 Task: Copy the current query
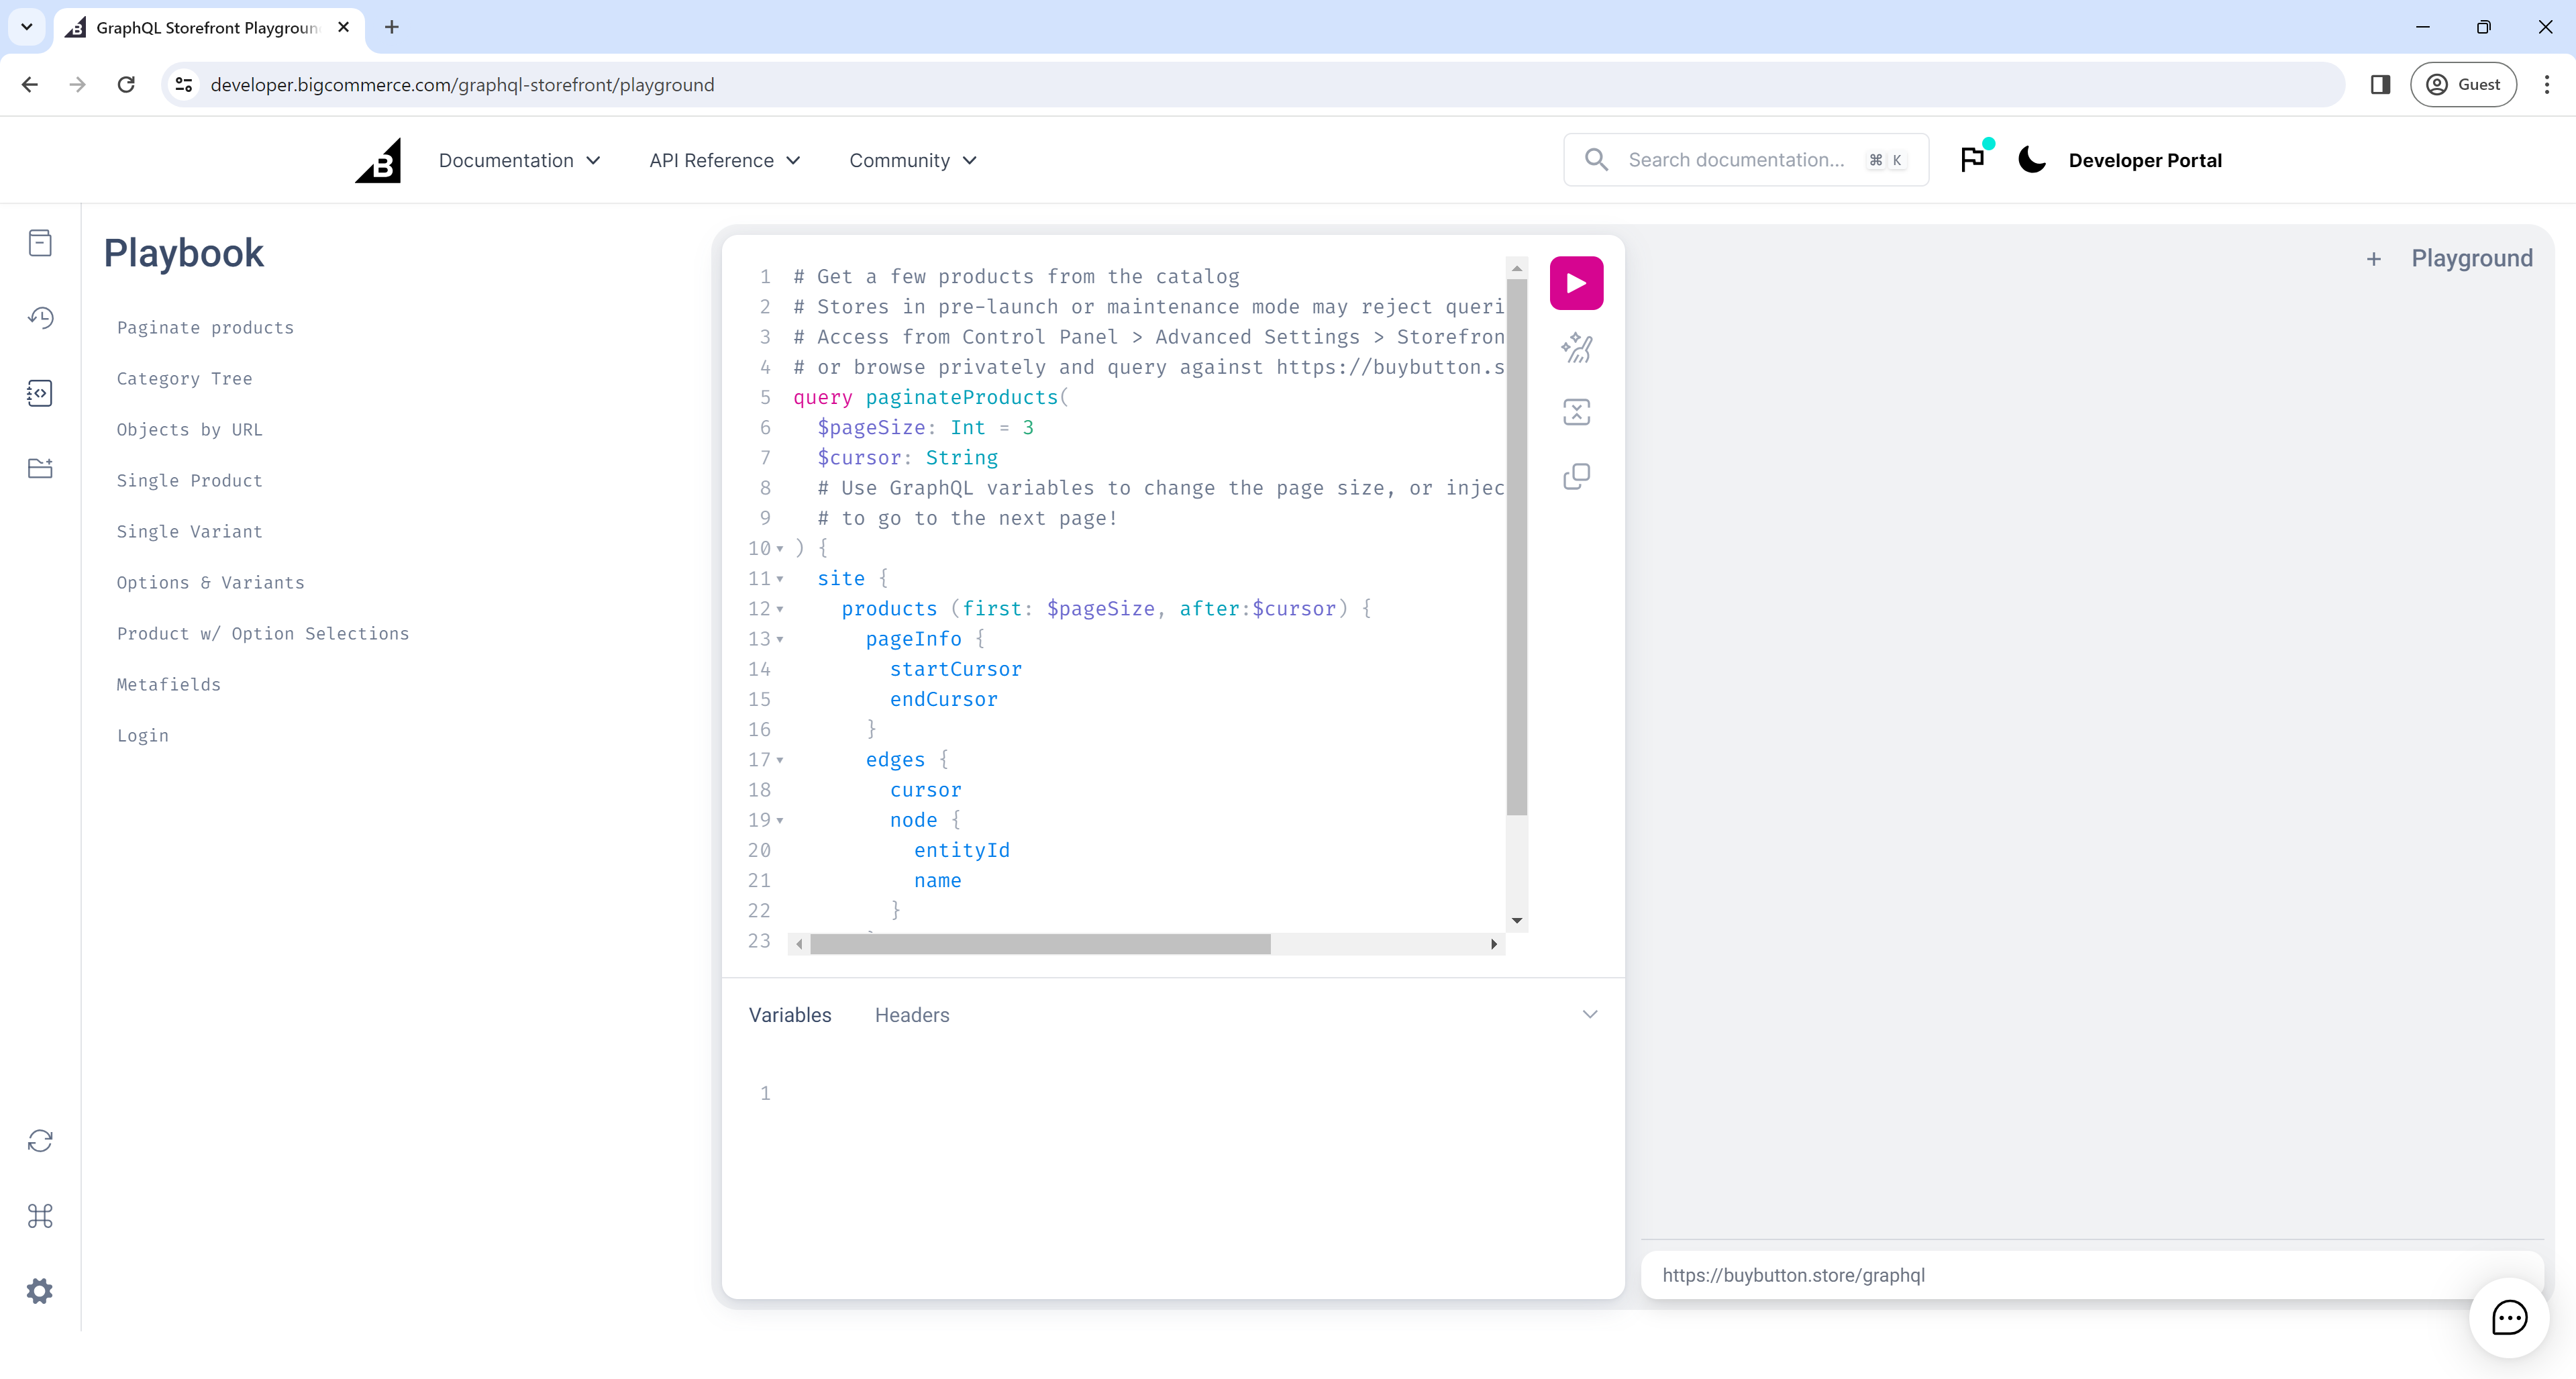pos(1576,476)
